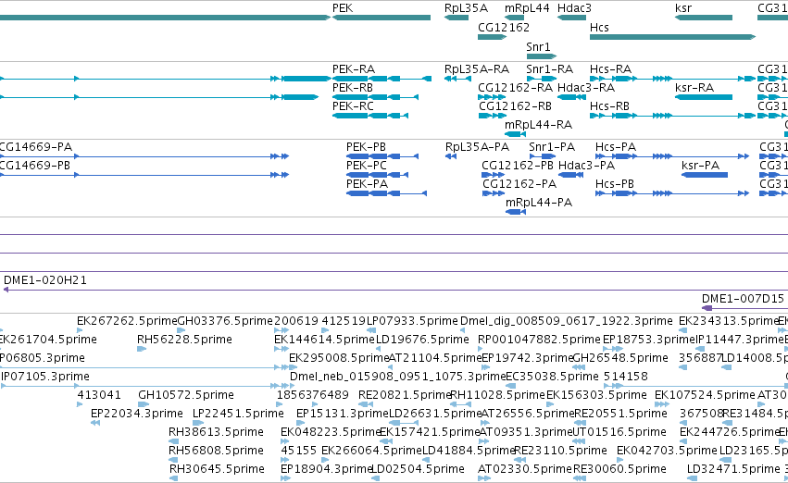Select the Hdac3 gene label
This screenshot has height=483, width=788.
[574, 8]
